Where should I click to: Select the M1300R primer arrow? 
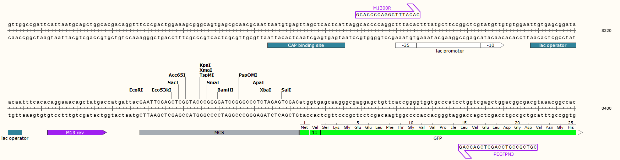387,15
